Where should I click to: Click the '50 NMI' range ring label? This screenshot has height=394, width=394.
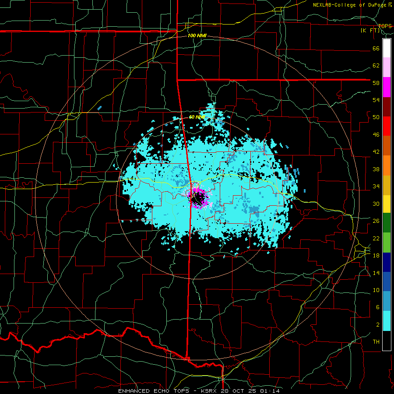197,117
